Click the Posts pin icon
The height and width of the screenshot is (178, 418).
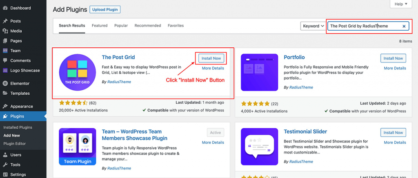click(x=5, y=21)
